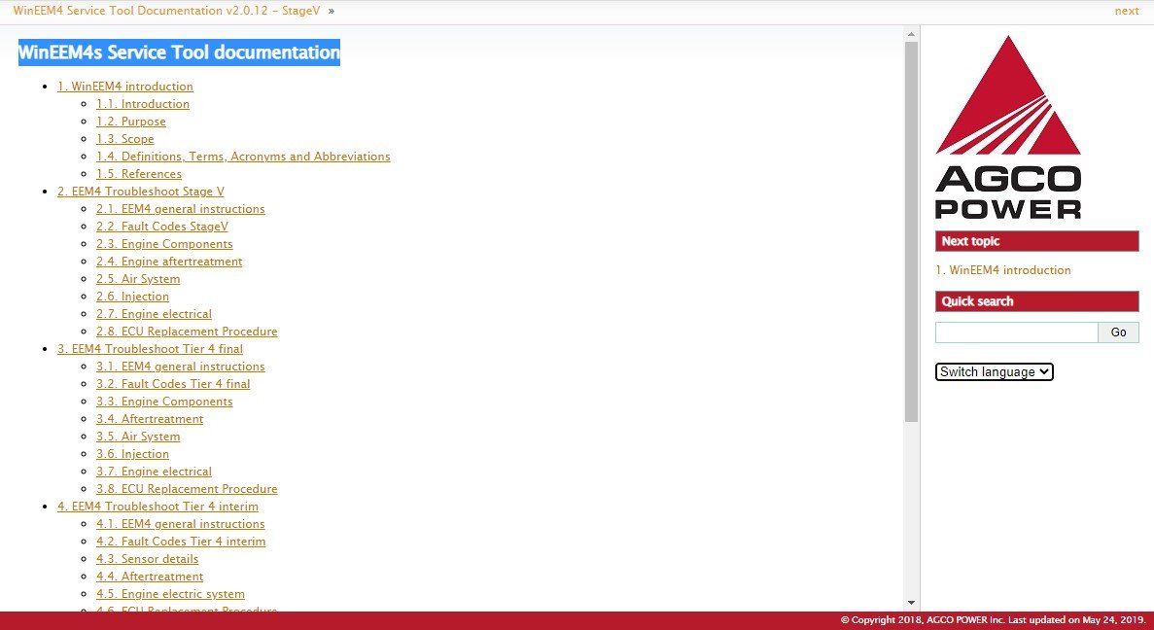1154x630 pixels.
Task: Select 3.2. Fault Codes Tier 4 final
Action: [x=172, y=384]
